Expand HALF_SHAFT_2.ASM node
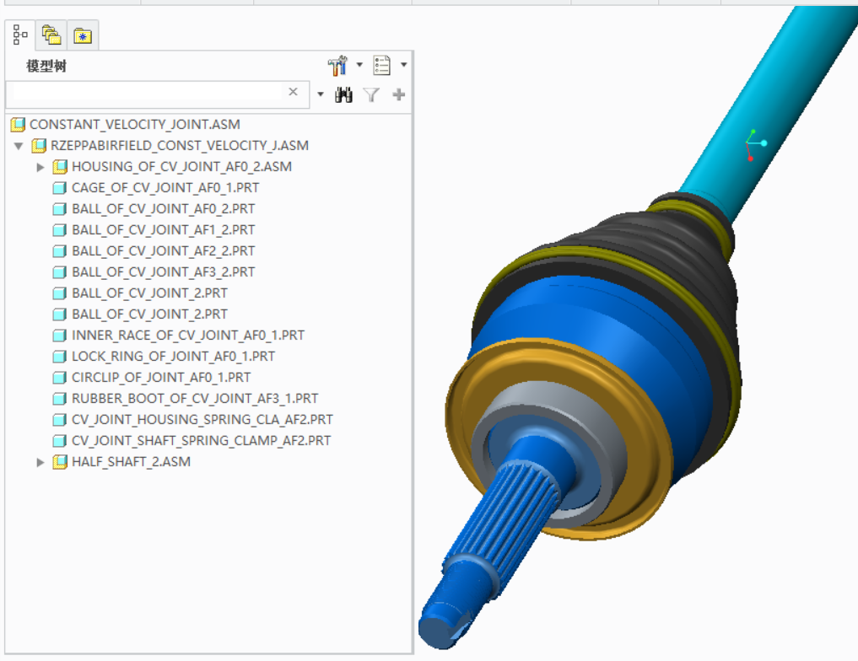The height and width of the screenshot is (661, 858). pyautogui.click(x=40, y=462)
